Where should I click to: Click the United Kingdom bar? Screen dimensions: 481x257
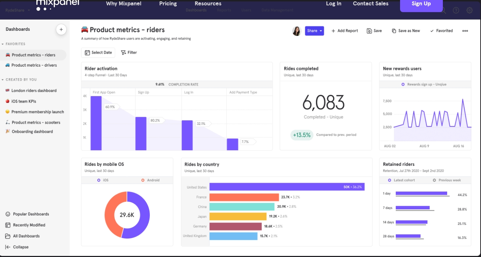pyautogui.click(x=234, y=236)
